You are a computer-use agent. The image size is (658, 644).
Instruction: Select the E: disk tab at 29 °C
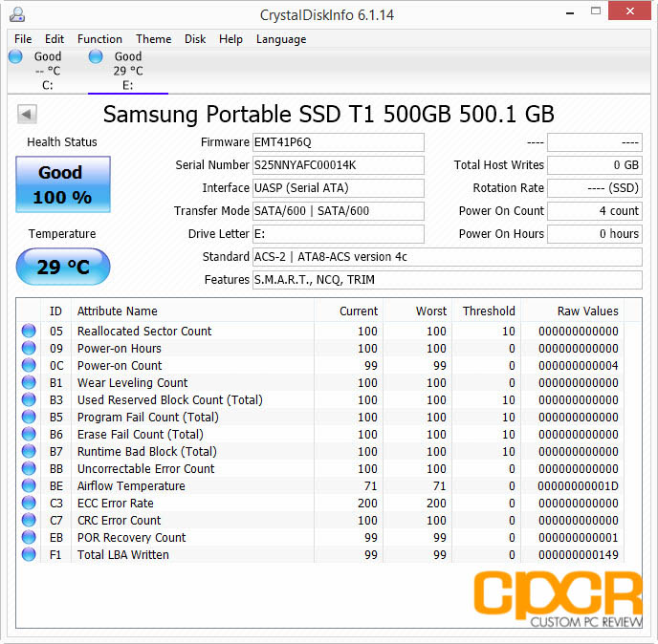pos(128,71)
